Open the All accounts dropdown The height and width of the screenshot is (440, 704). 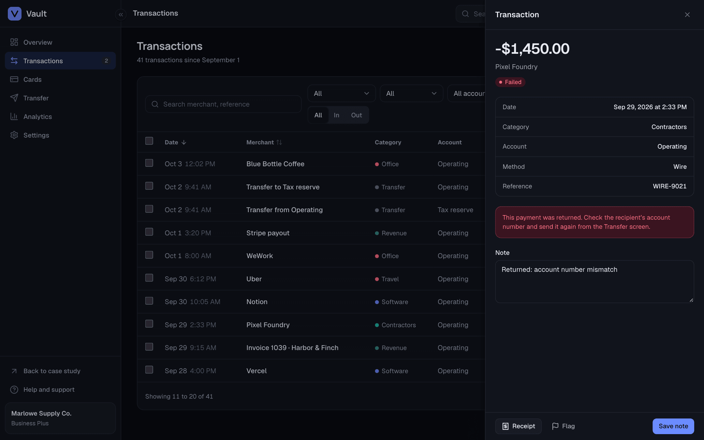coord(467,94)
